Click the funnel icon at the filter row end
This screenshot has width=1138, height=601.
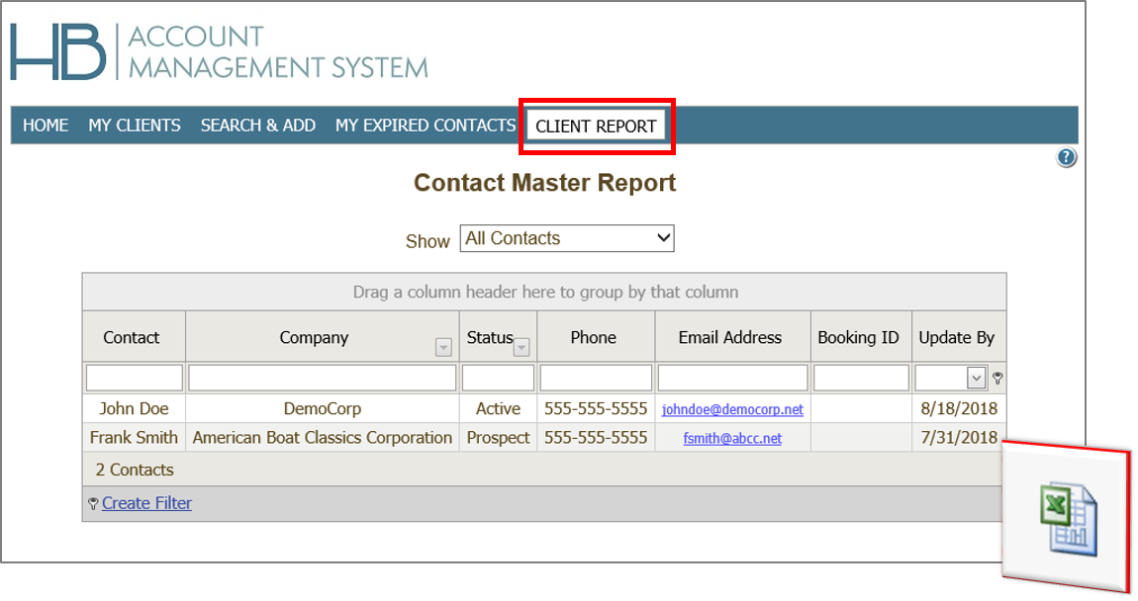(997, 378)
